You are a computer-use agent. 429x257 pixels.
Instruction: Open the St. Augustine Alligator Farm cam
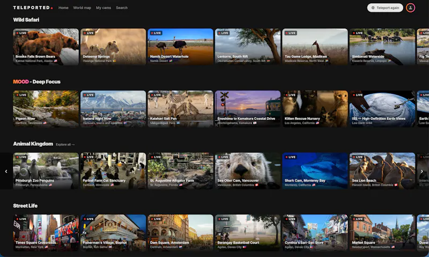tap(180, 171)
